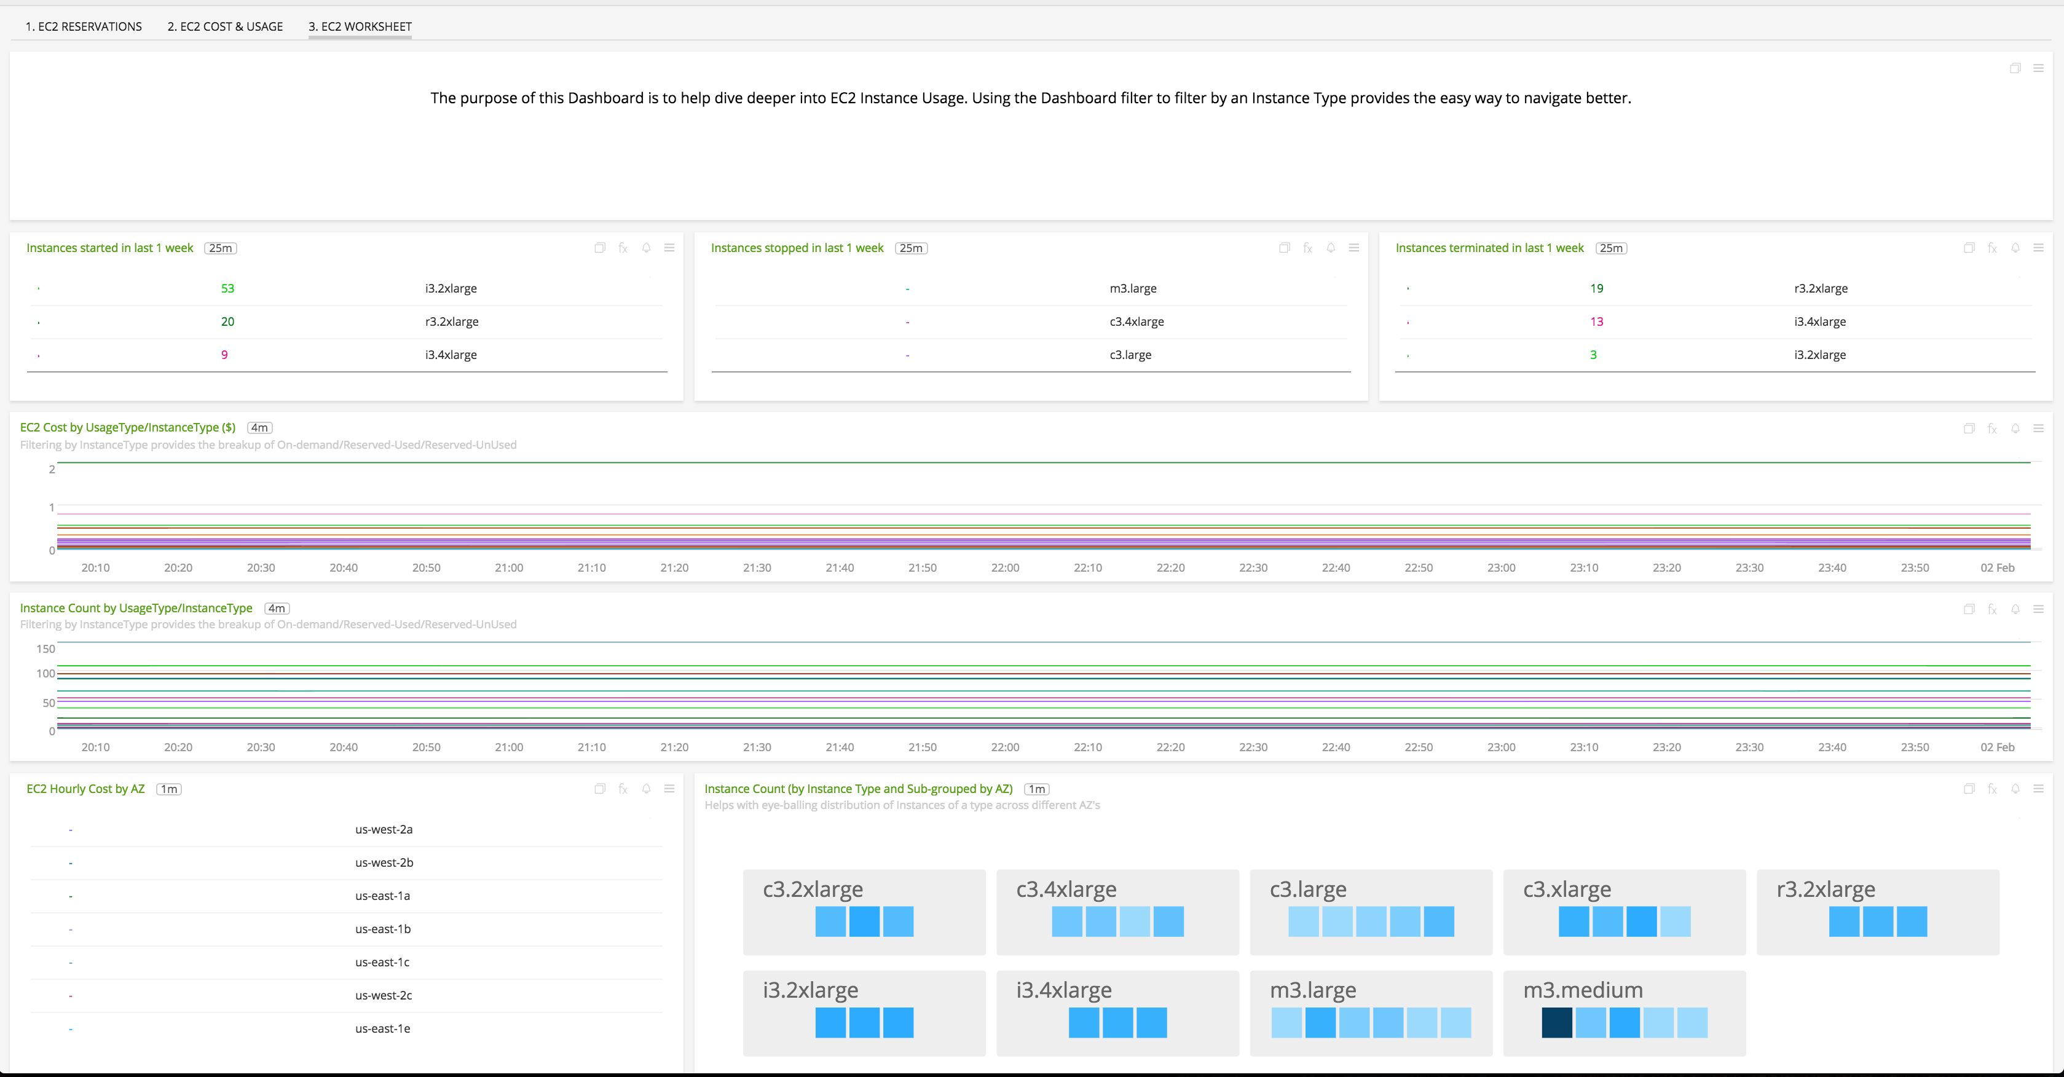
Task: Click 'Instances started in last 1 week' title
Action: [110, 248]
